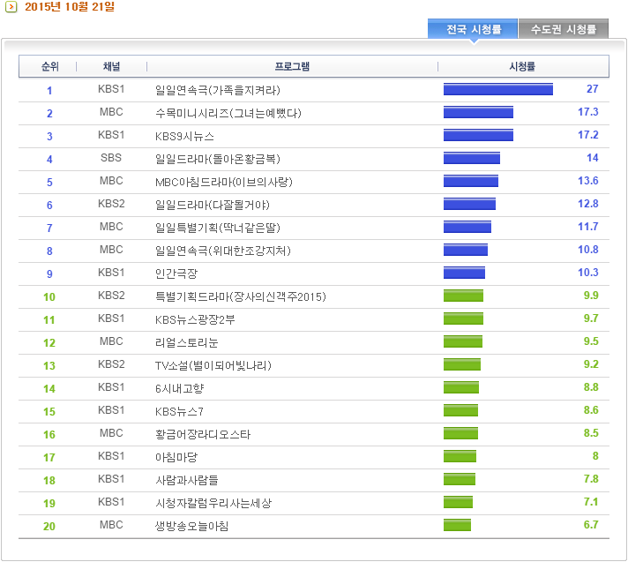The width and height of the screenshot is (628, 562).
Task: Click the rating value 8.5
Action: 591,433
